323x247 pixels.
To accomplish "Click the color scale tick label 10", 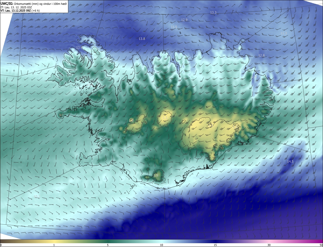I will [x=161, y=245].
